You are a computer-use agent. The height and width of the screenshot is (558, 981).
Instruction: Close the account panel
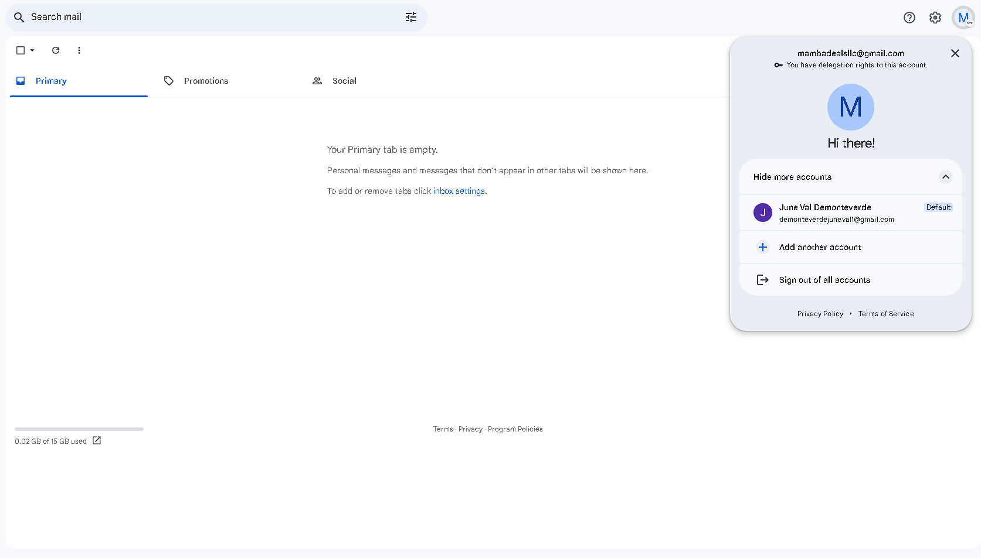pos(955,53)
